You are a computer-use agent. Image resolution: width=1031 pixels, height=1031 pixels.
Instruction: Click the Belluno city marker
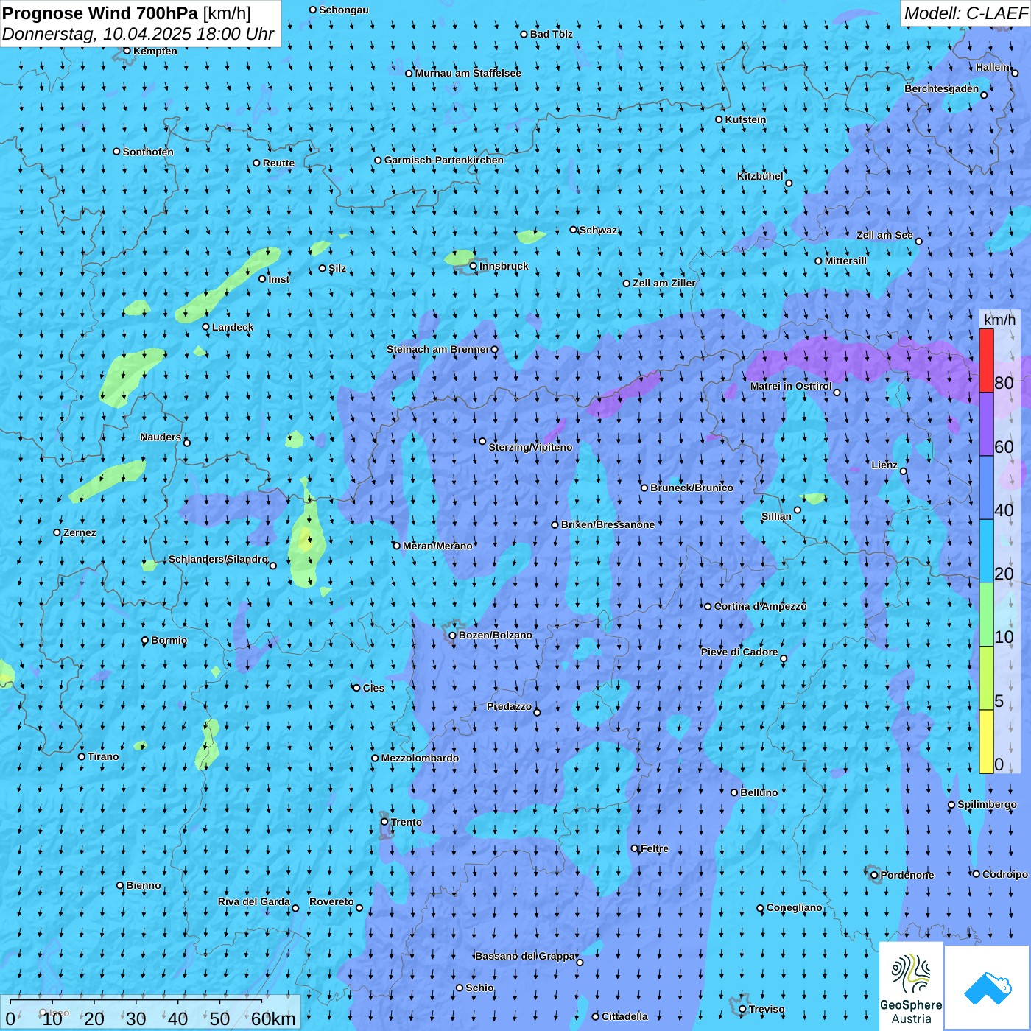734,792
